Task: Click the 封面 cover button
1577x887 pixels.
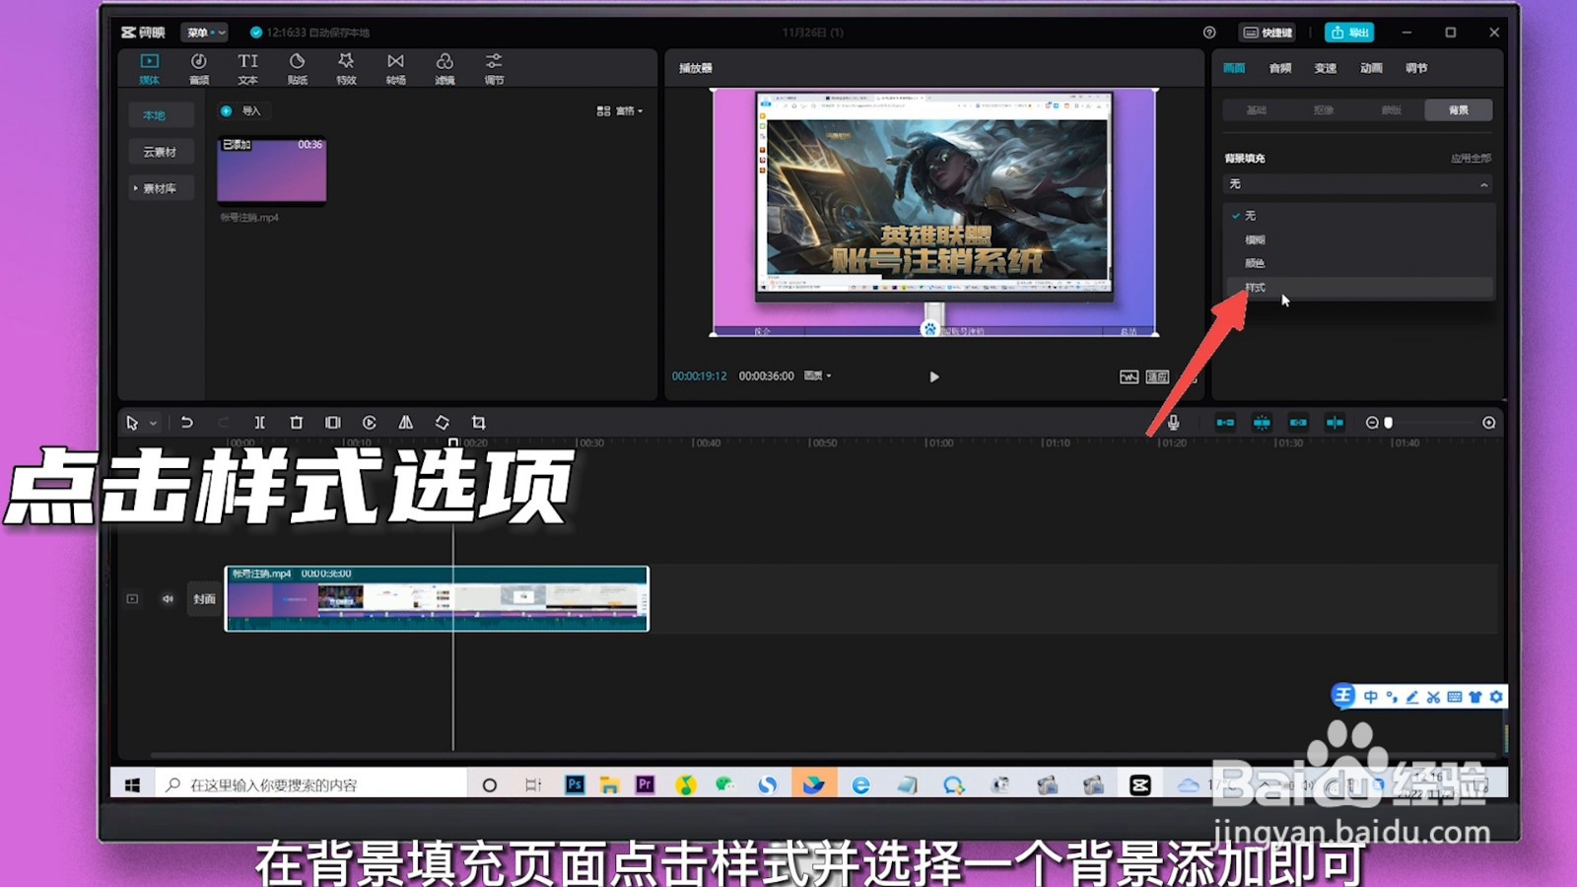Action: click(x=204, y=598)
